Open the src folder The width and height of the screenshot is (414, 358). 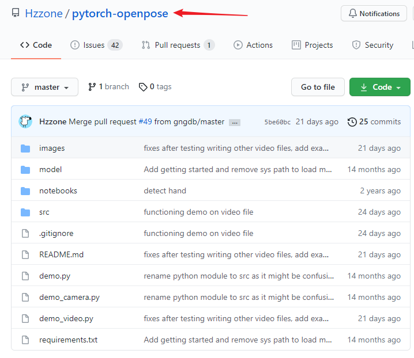44,212
